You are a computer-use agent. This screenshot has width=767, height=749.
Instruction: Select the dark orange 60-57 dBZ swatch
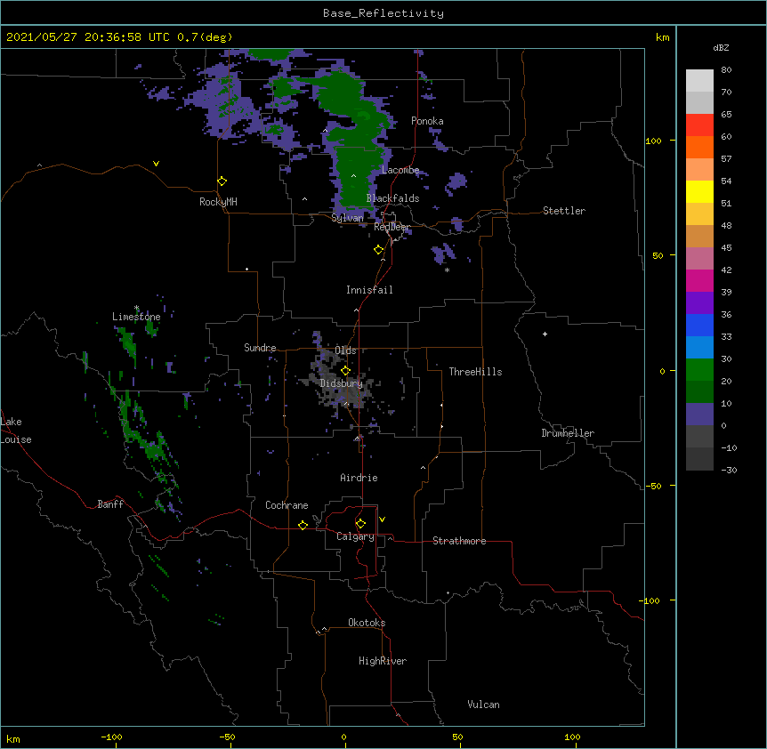click(699, 147)
